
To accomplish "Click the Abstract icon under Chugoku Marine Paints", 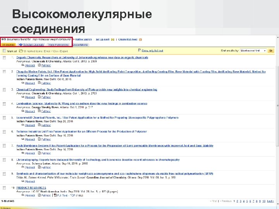I will coord(23,83).
